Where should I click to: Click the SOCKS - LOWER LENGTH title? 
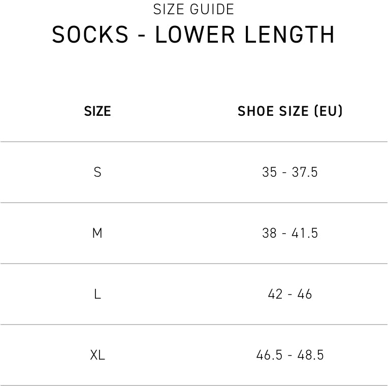193,35
